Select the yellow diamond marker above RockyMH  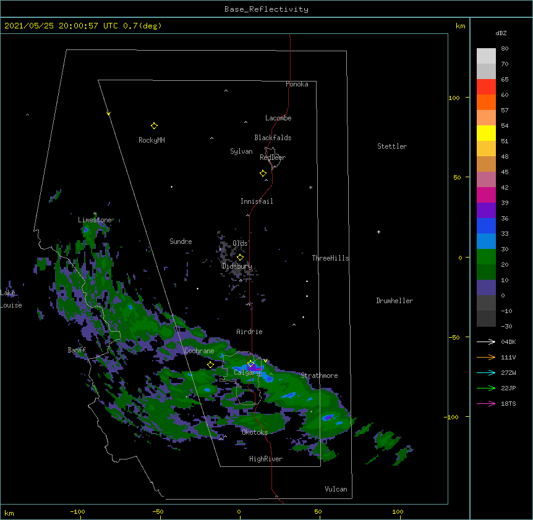pos(155,126)
